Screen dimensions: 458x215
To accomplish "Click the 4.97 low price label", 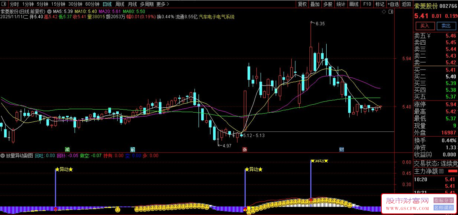I will pos(227,146).
